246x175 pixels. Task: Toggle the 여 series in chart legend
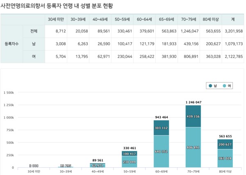coord(227,86)
